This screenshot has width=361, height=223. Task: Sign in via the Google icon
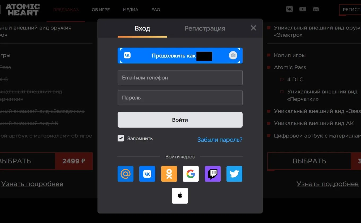(x=191, y=174)
